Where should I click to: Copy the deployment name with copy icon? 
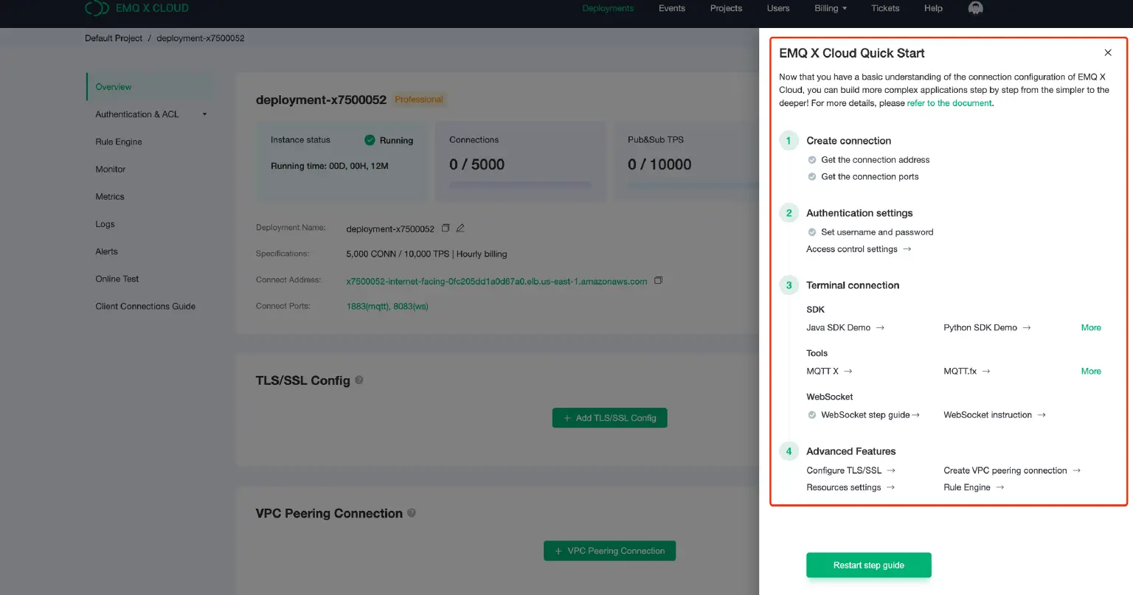[x=446, y=228]
